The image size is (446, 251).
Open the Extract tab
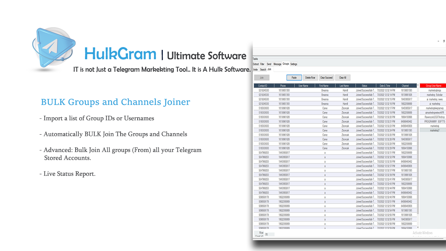tap(256, 64)
